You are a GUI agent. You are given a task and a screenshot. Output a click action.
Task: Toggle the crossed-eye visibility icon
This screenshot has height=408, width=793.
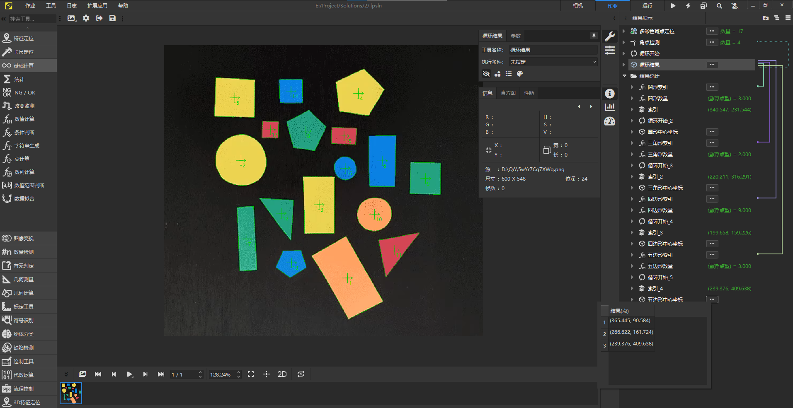[x=486, y=74]
